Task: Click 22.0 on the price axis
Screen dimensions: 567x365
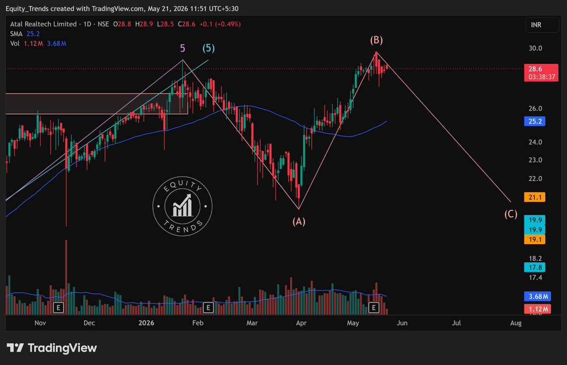Action: (535, 178)
